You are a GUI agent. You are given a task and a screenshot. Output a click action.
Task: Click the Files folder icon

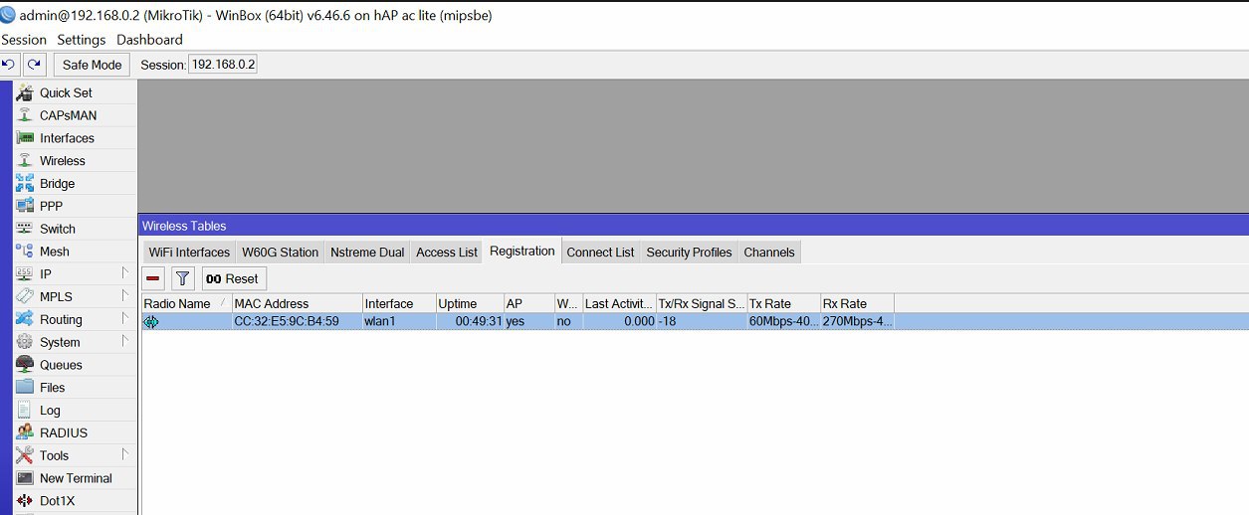click(x=25, y=387)
